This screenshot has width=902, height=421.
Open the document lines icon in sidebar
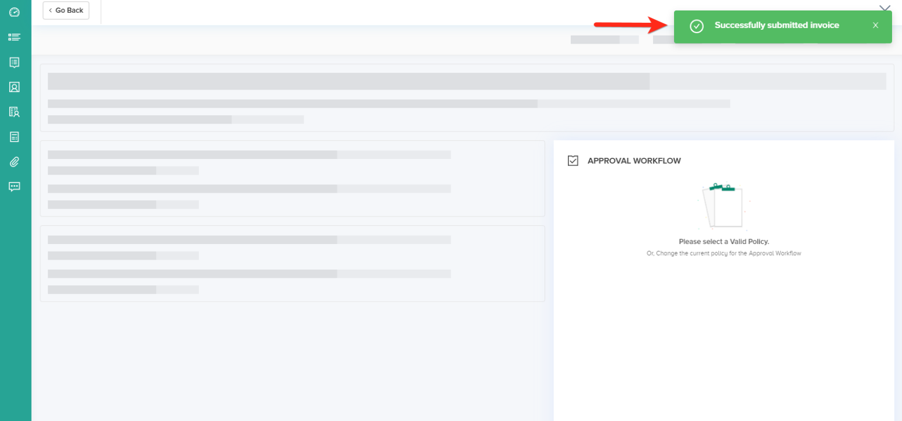pos(15,137)
